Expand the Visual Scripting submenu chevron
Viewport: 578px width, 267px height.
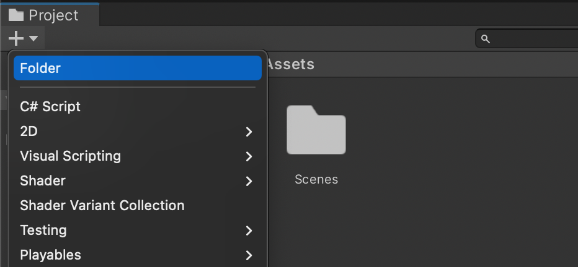(x=249, y=156)
